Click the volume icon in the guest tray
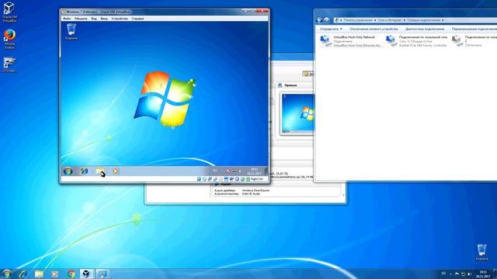Viewport: 497px width, 279px height. pyautogui.click(x=240, y=171)
